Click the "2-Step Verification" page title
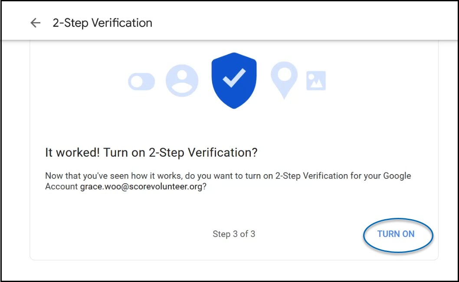This screenshot has height=282, width=459. tap(102, 23)
